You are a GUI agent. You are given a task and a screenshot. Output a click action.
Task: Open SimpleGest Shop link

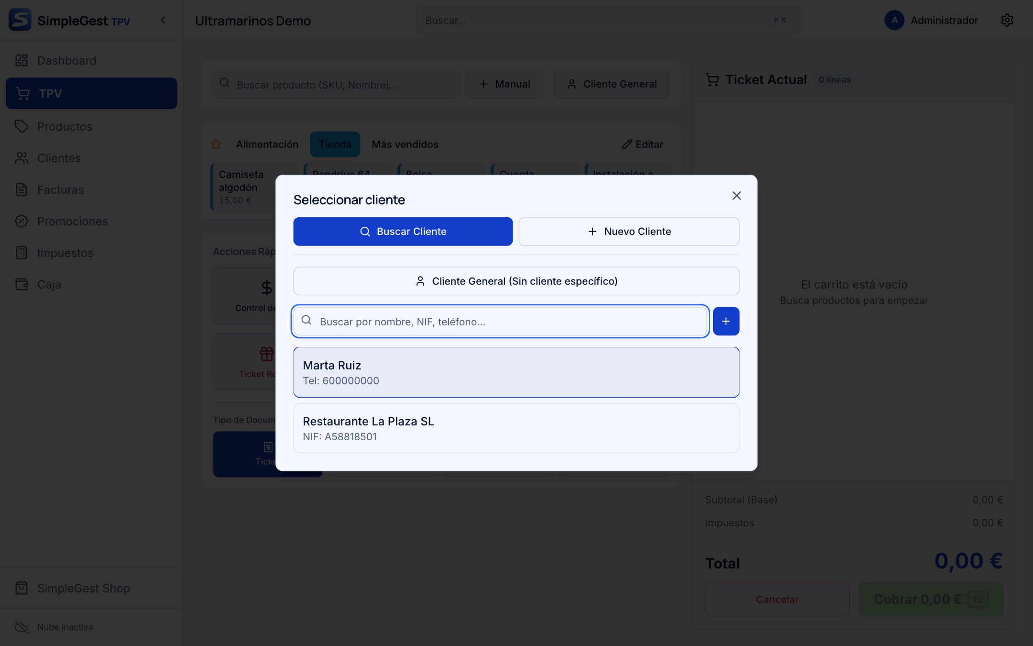pos(91,589)
